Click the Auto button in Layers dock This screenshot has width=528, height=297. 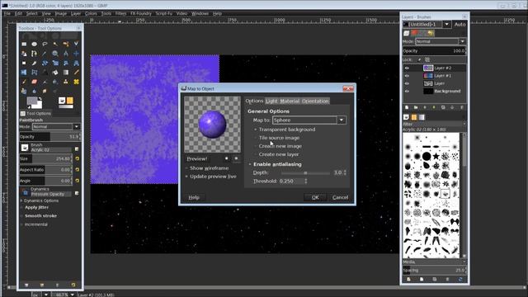click(x=460, y=24)
